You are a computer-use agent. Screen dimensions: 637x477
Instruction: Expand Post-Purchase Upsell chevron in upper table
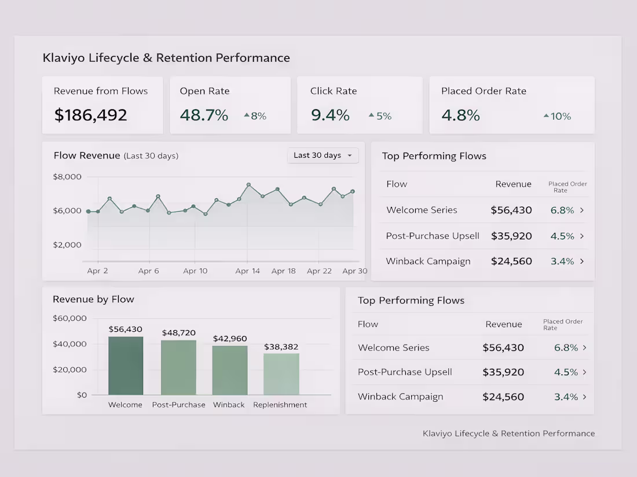point(582,236)
